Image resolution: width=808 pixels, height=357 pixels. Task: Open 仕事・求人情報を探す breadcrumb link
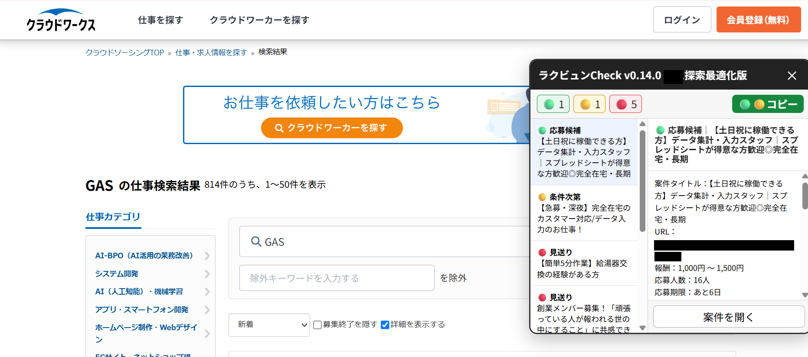coord(211,52)
